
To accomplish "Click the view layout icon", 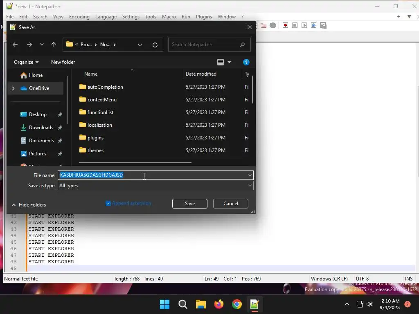I will (221, 62).
